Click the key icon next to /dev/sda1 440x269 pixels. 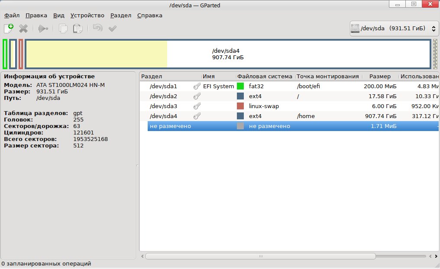197,86
